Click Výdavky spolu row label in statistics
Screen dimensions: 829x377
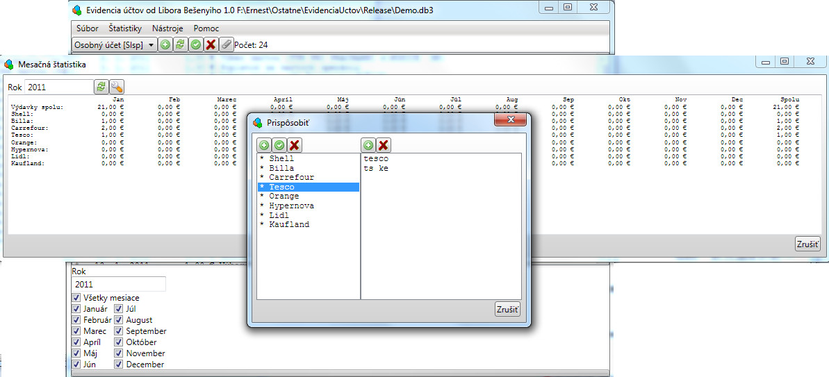click(x=36, y=107)
